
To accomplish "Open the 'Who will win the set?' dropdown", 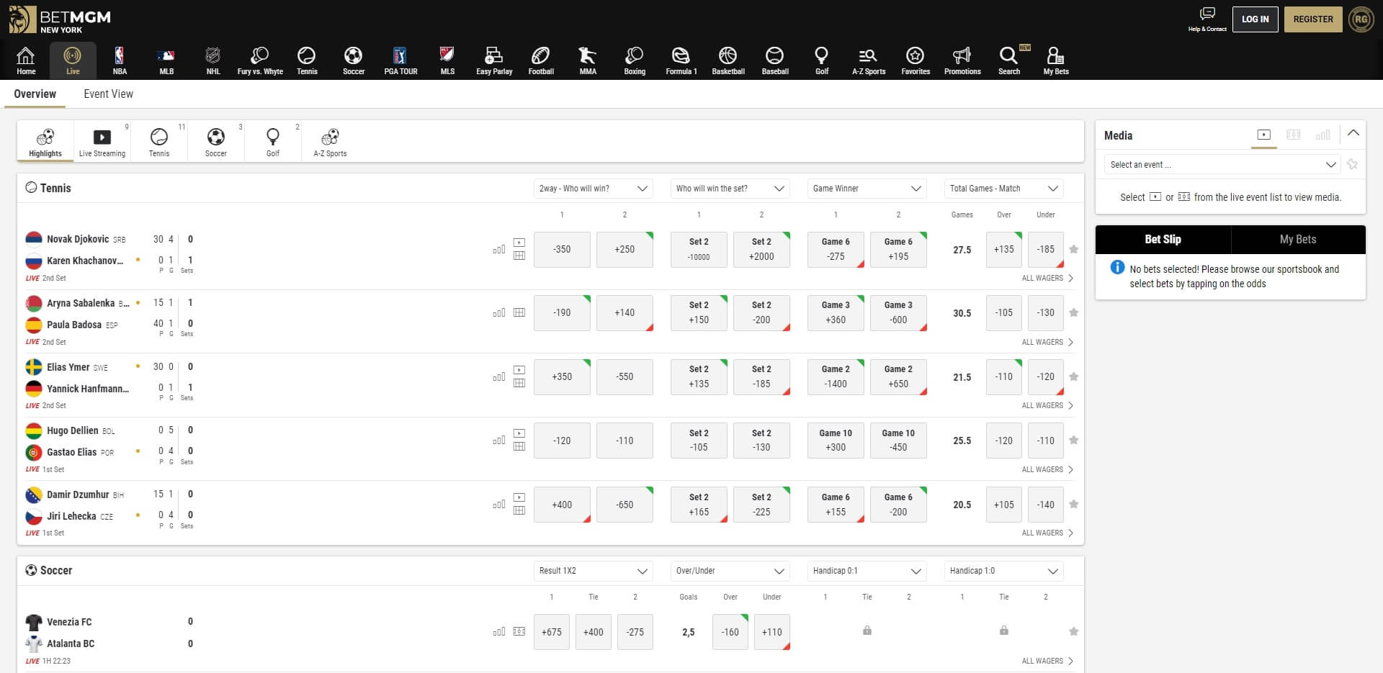I will [x=729, y=188].
